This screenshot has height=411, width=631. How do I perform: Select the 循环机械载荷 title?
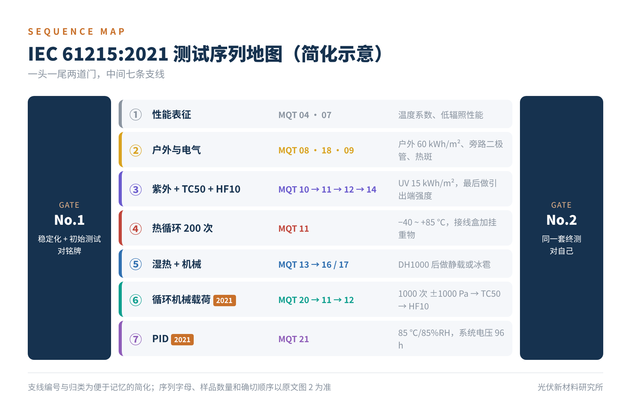tap(181, 300)
